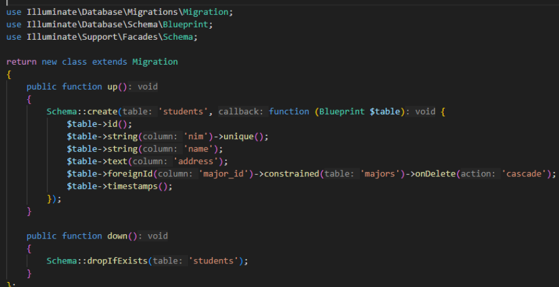Viewport: 559px width, 287px height.
Task: Click Blueprint in the second use statement
Action: pyautogui.click(x=188, y=24)
